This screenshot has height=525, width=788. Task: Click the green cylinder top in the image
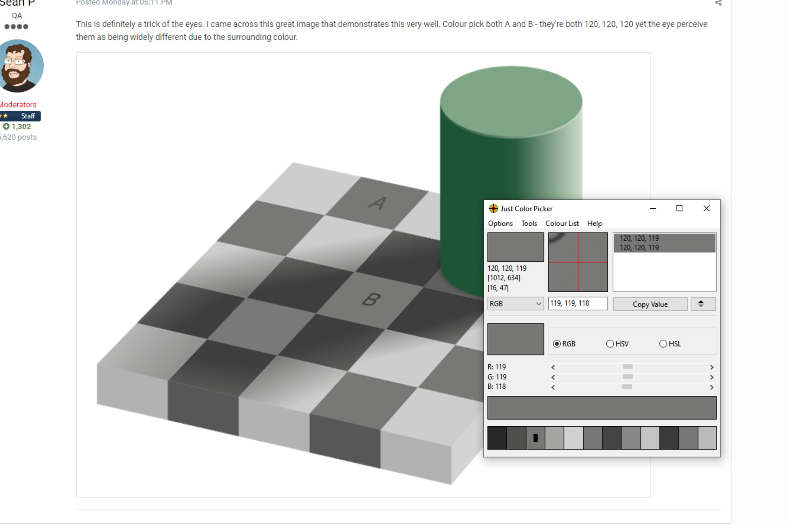coord(511,102)
